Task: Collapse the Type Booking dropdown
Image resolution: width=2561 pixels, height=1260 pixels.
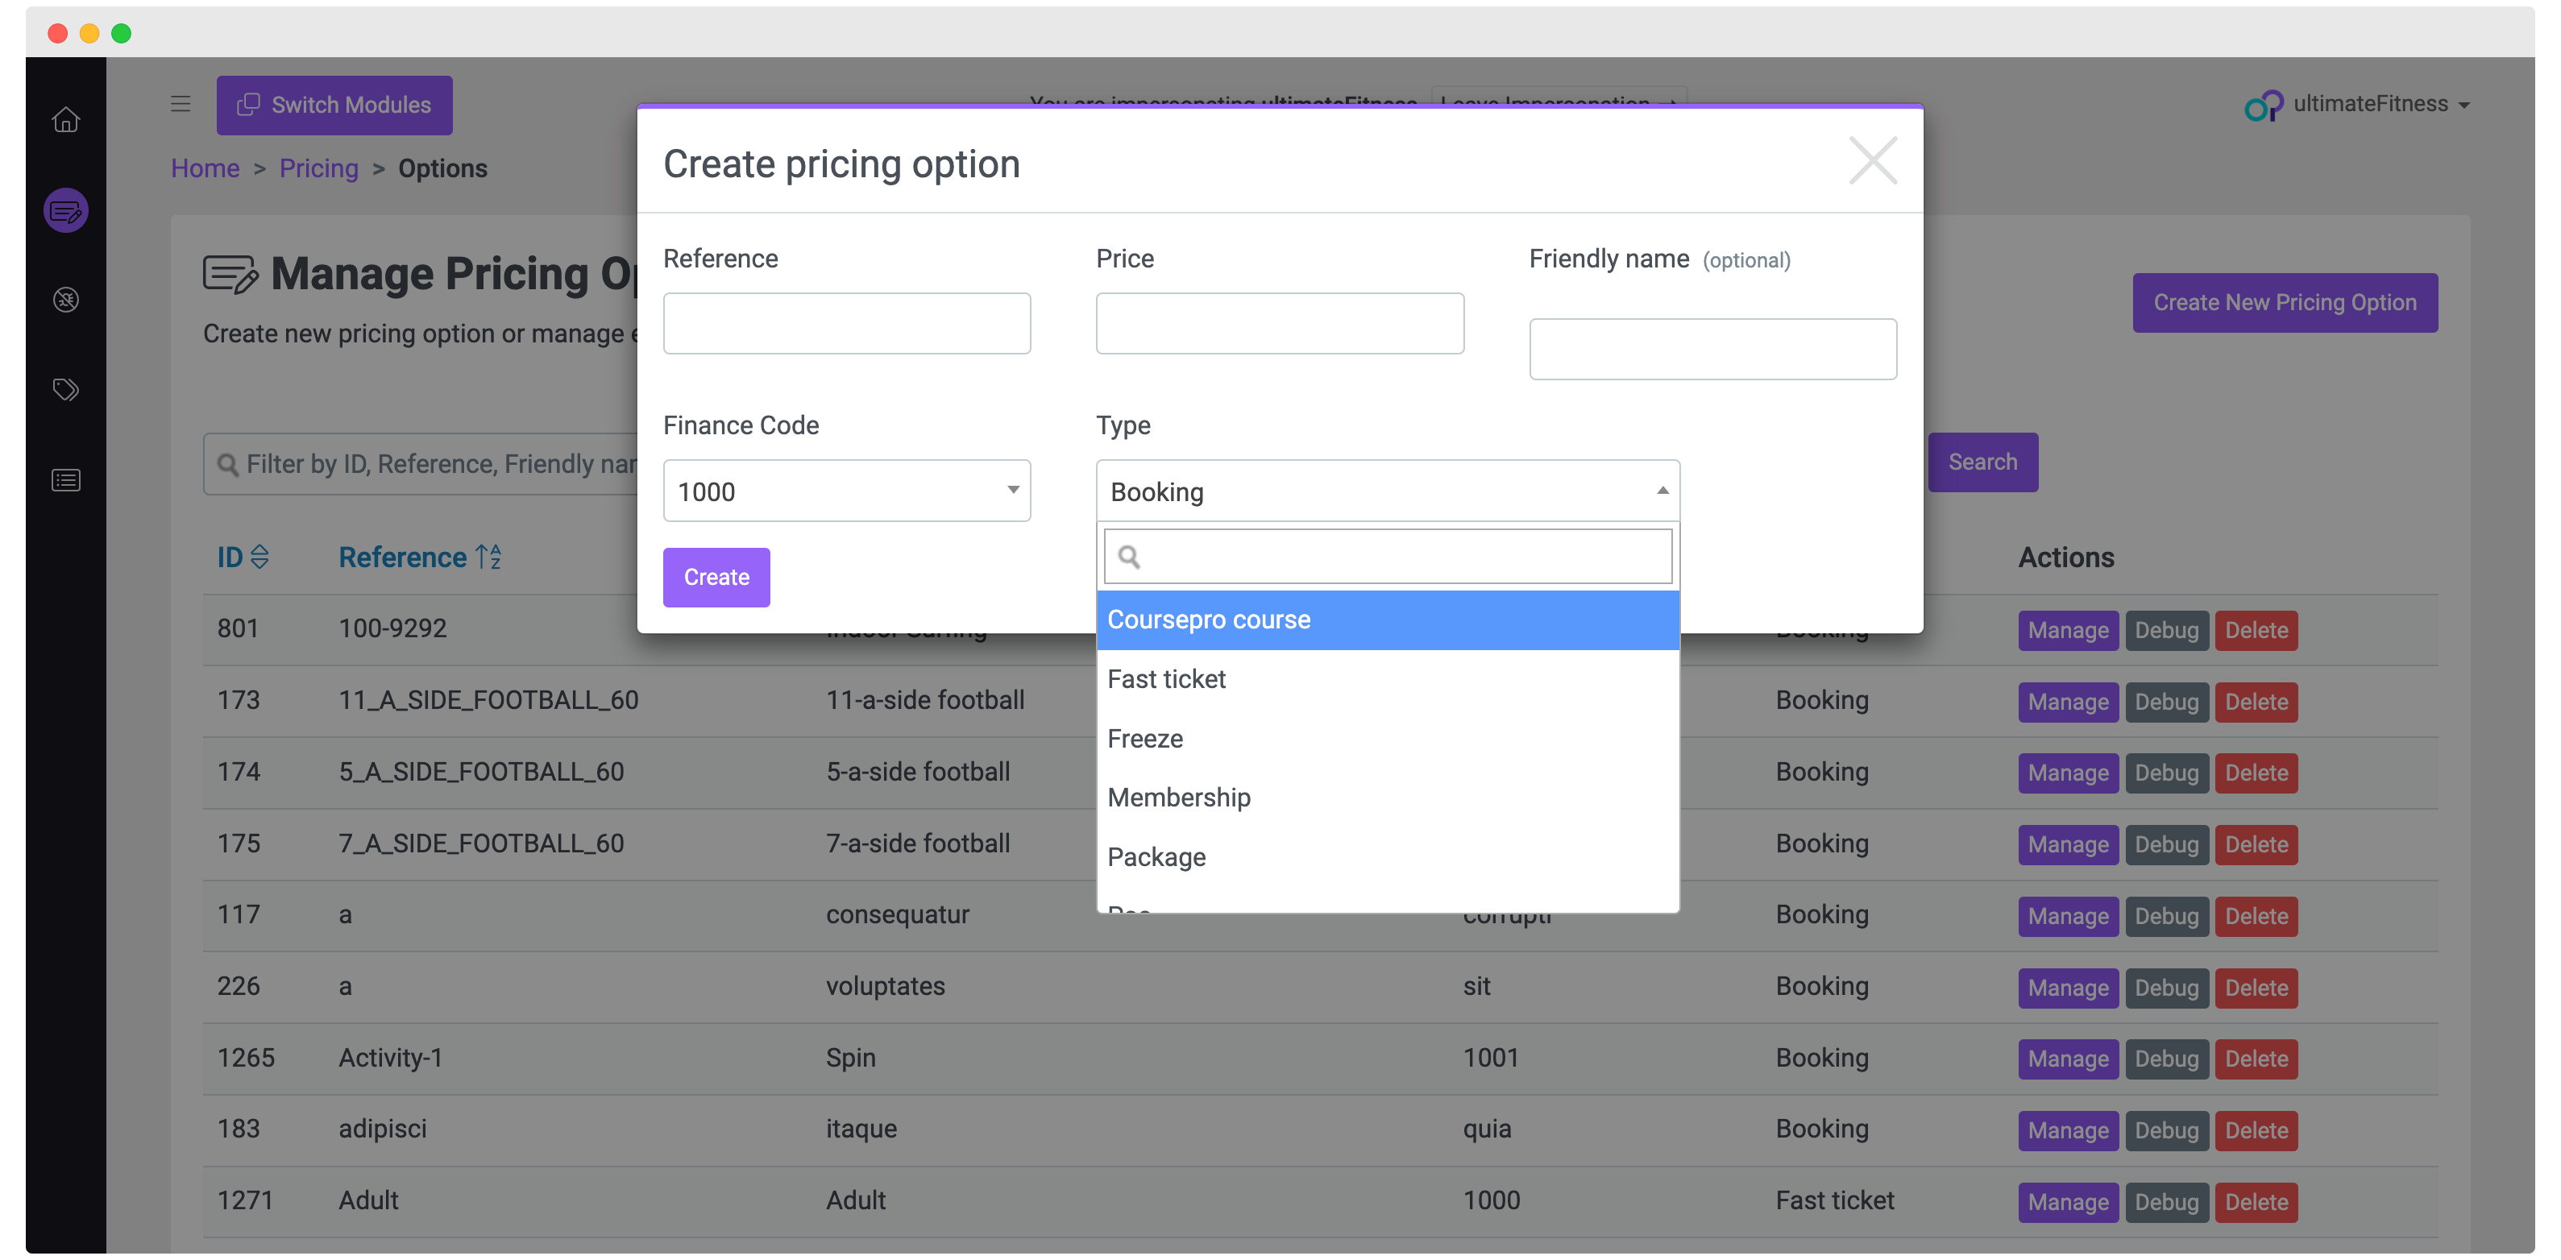Action: (x=1387, y=491)
